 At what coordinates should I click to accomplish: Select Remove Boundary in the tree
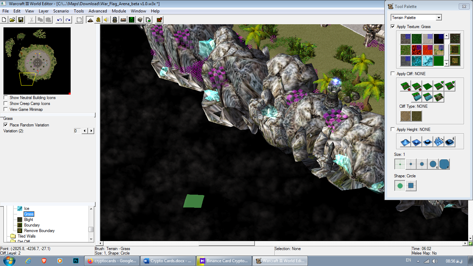[x=39, y=231]
